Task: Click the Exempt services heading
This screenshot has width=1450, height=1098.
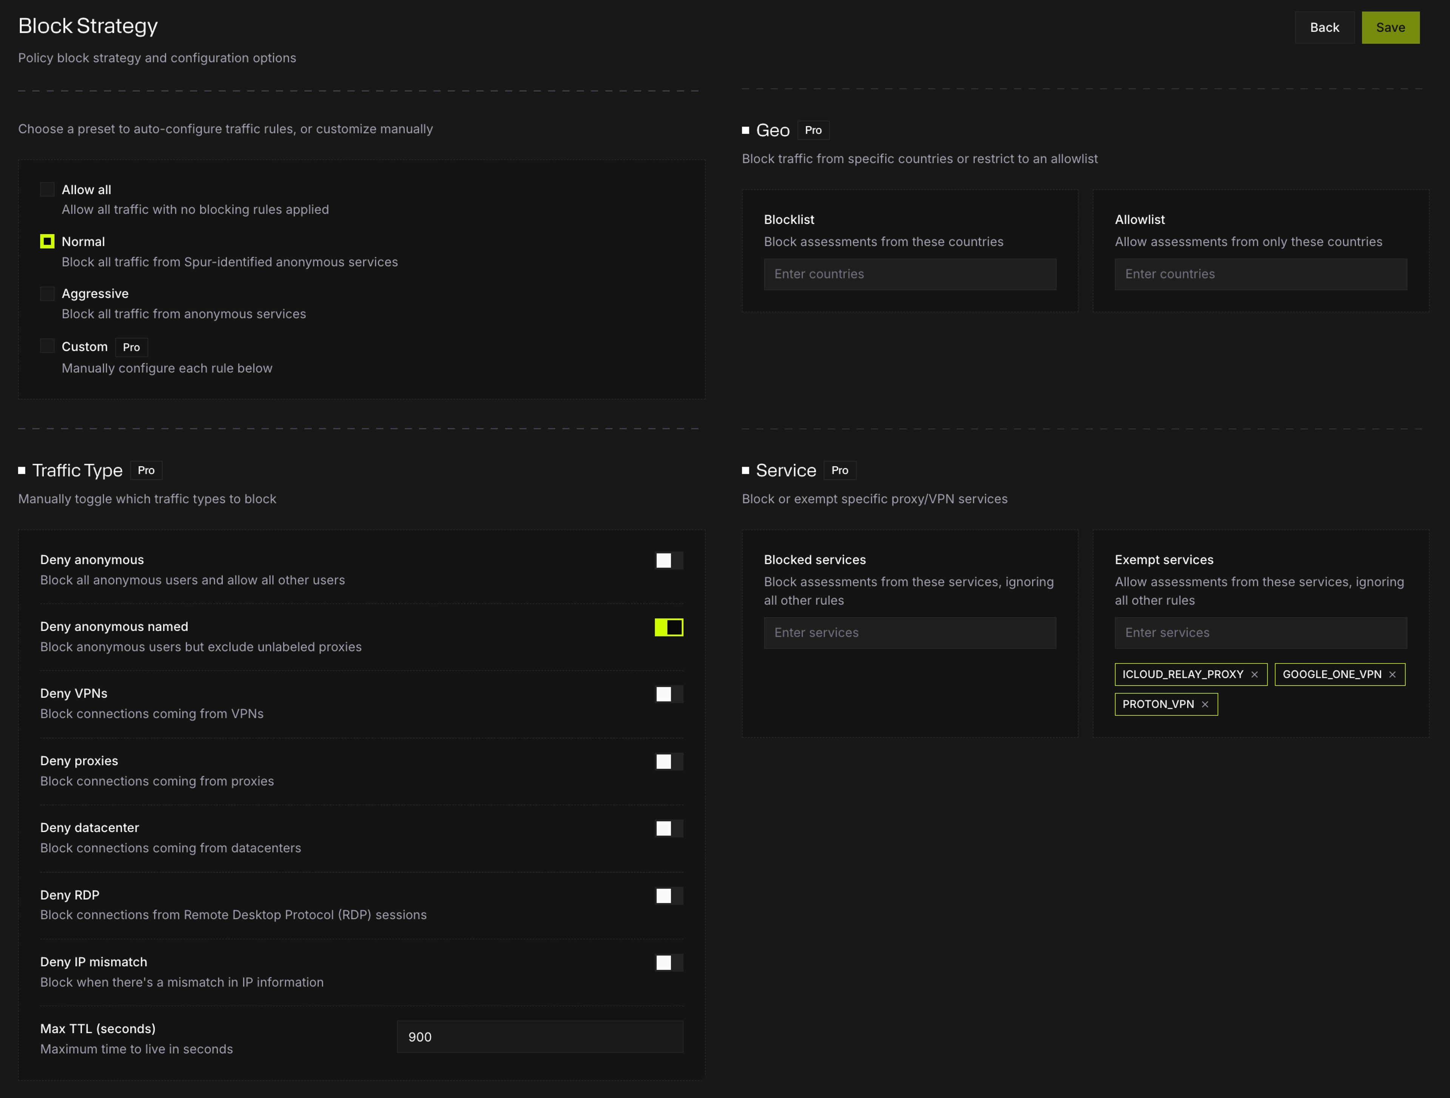Action: click(1164, 560)
